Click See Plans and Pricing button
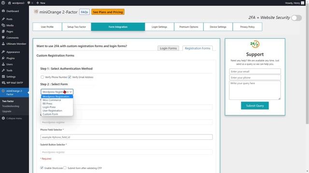The width and height of the screenshot is (309, 173). click(x=108, y=12)
